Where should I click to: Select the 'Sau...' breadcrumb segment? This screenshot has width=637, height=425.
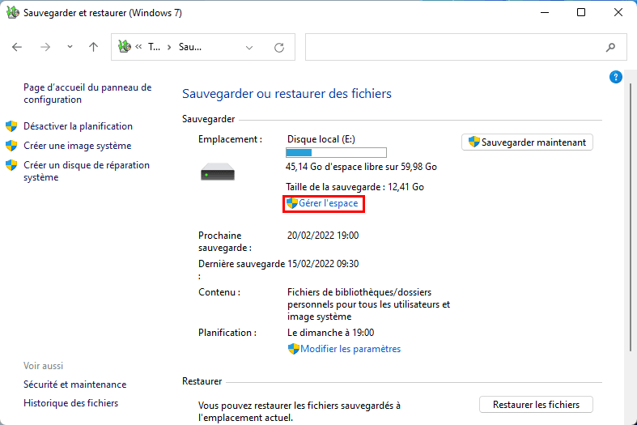click(189, 47)
